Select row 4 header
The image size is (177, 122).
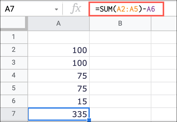pos(14,75)
